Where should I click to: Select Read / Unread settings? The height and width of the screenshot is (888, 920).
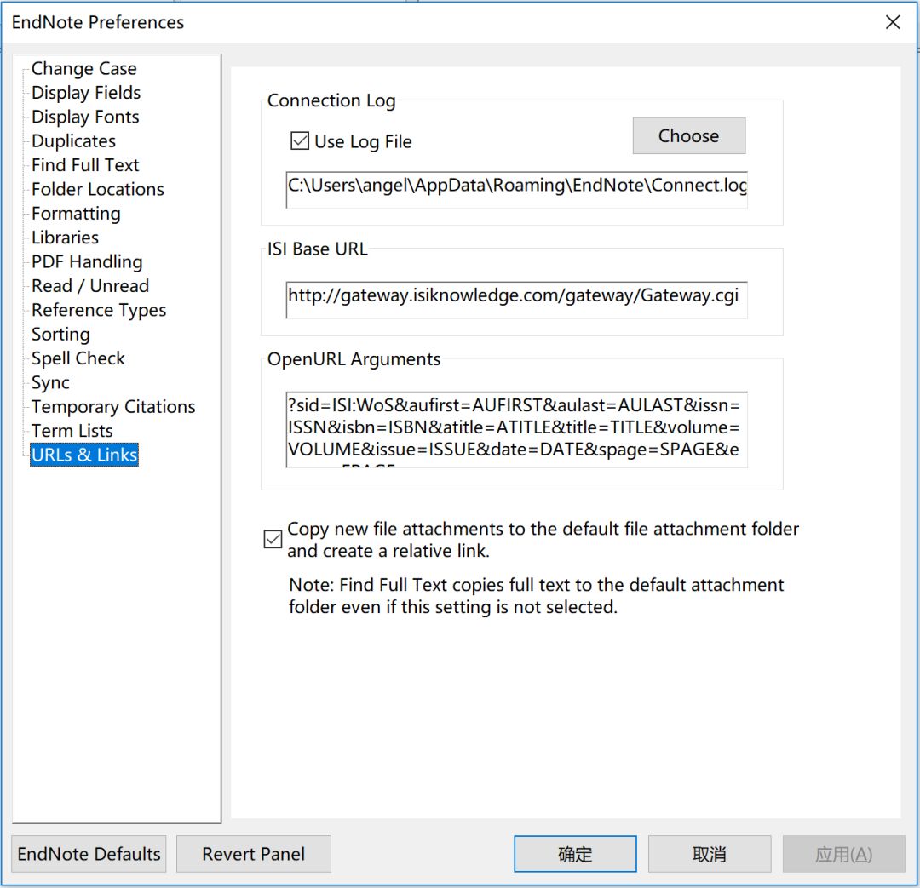[90, 285]
